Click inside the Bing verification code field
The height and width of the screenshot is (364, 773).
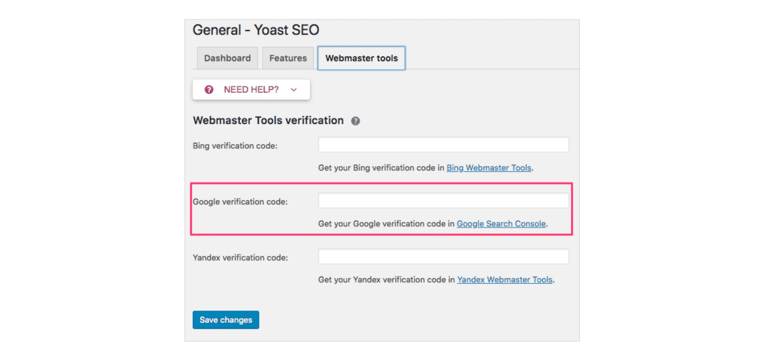pos(443,144)
